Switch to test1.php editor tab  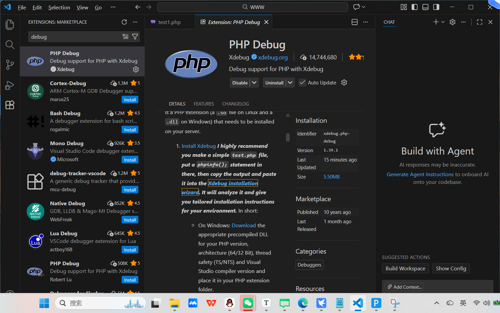[x=169, y=22]
